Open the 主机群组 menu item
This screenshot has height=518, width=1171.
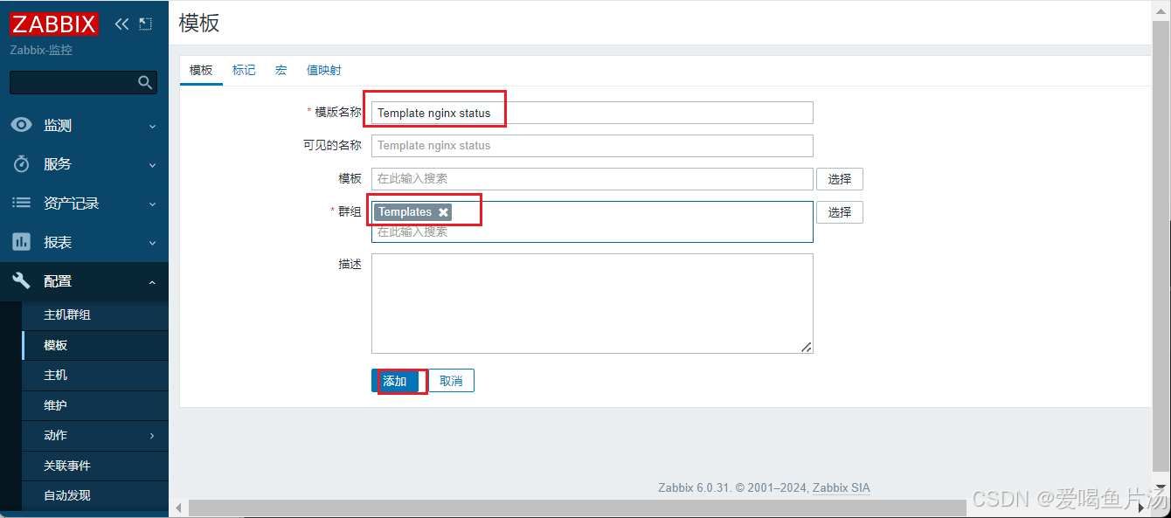[95, 314]
